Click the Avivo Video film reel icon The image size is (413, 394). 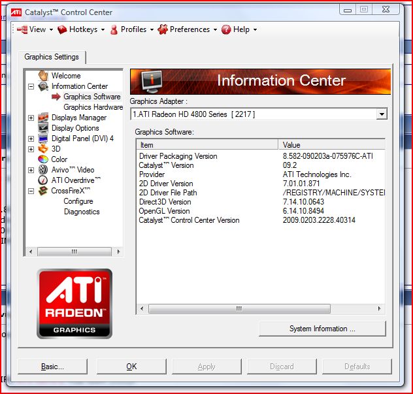[43, 170]
